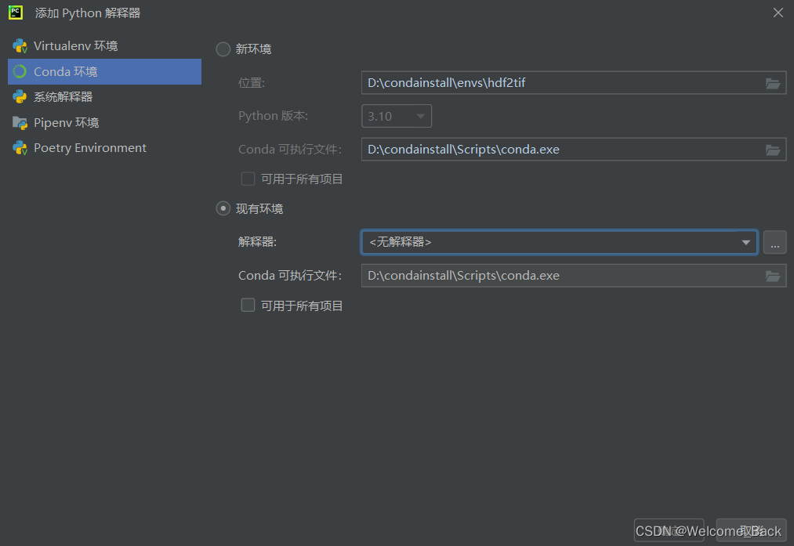Click the PyCharm logo in dialog title
This screenshot has height=546, width=794.
coord(15,13)
